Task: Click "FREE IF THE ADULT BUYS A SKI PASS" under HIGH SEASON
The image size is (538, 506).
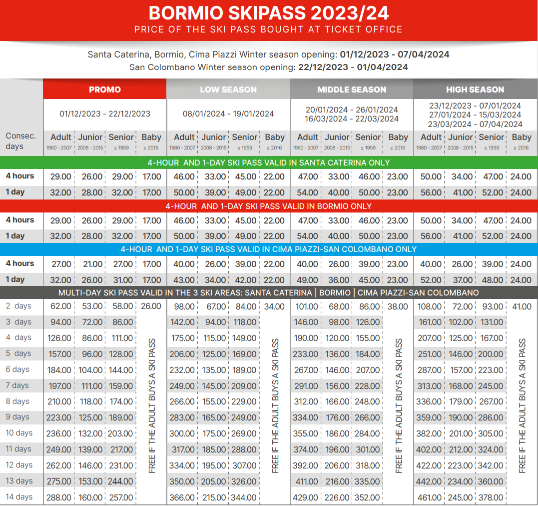Action: tap(522, 405)
